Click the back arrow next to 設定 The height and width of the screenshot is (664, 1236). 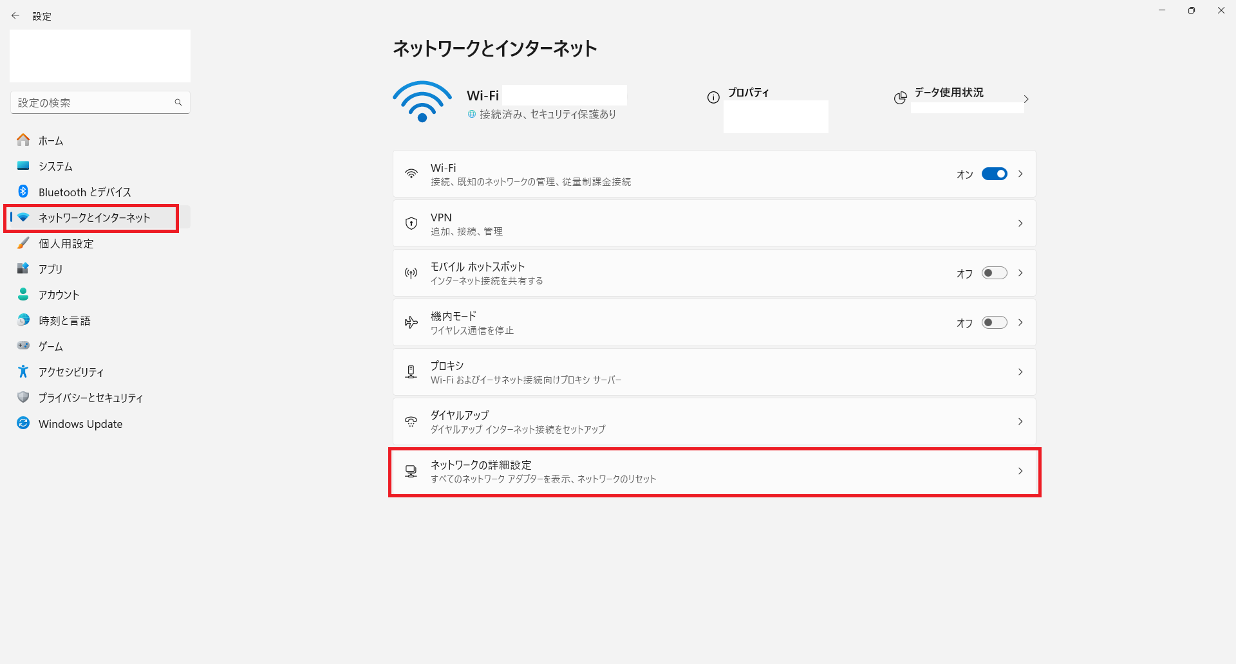click(15, 16)
